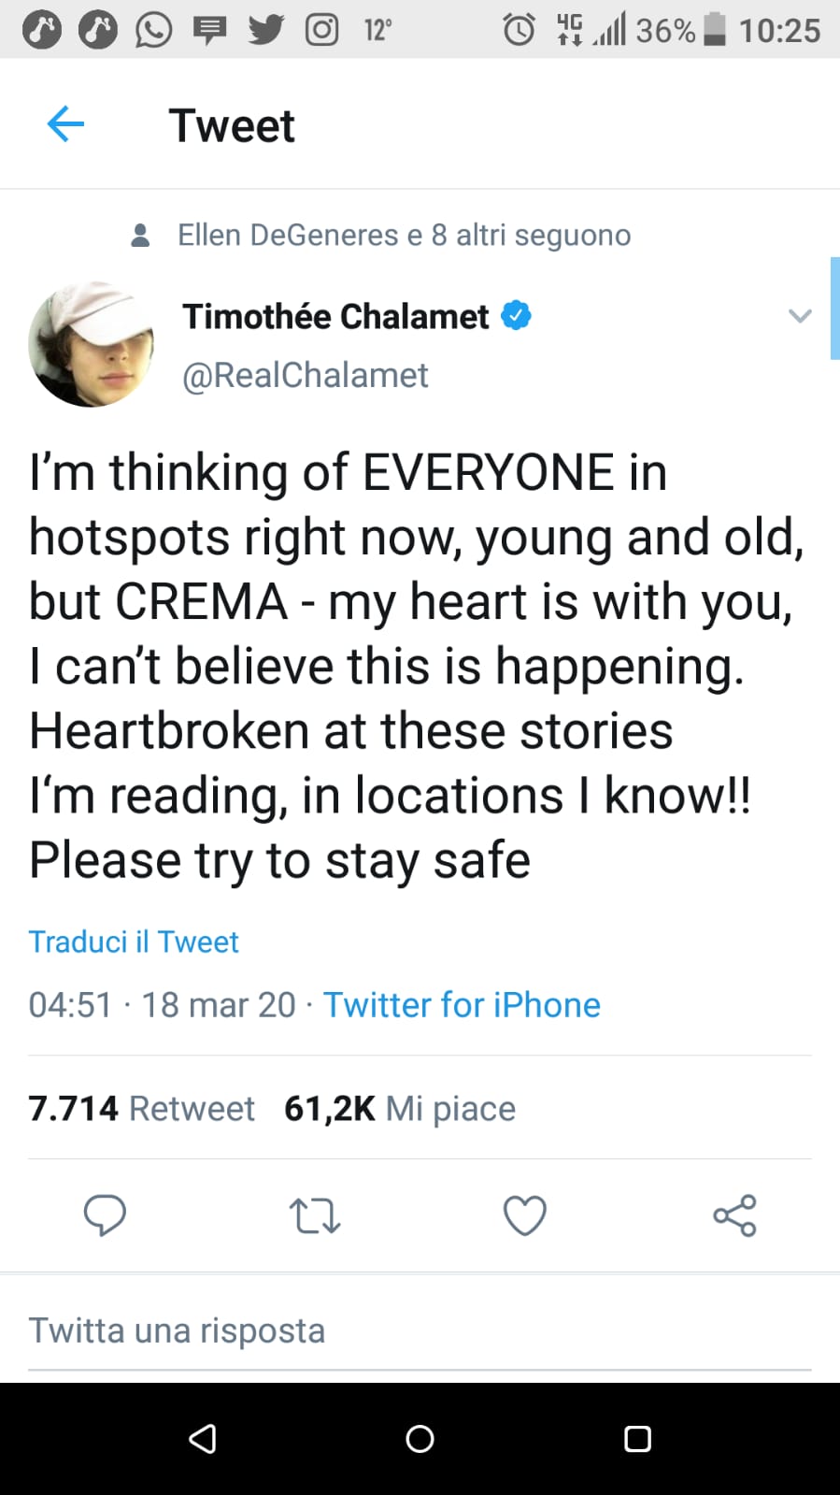Image resolution: width=840 pixels, height=1495 pixels.
Task: Tap the reply speech bubble icon
Action: (105, 1215)
